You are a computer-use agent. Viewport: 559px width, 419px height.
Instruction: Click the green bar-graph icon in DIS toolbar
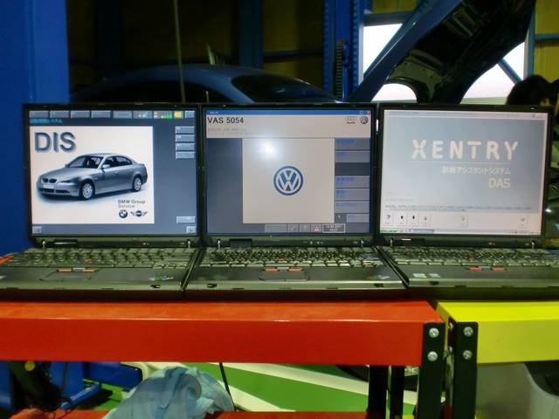(163, 114)
